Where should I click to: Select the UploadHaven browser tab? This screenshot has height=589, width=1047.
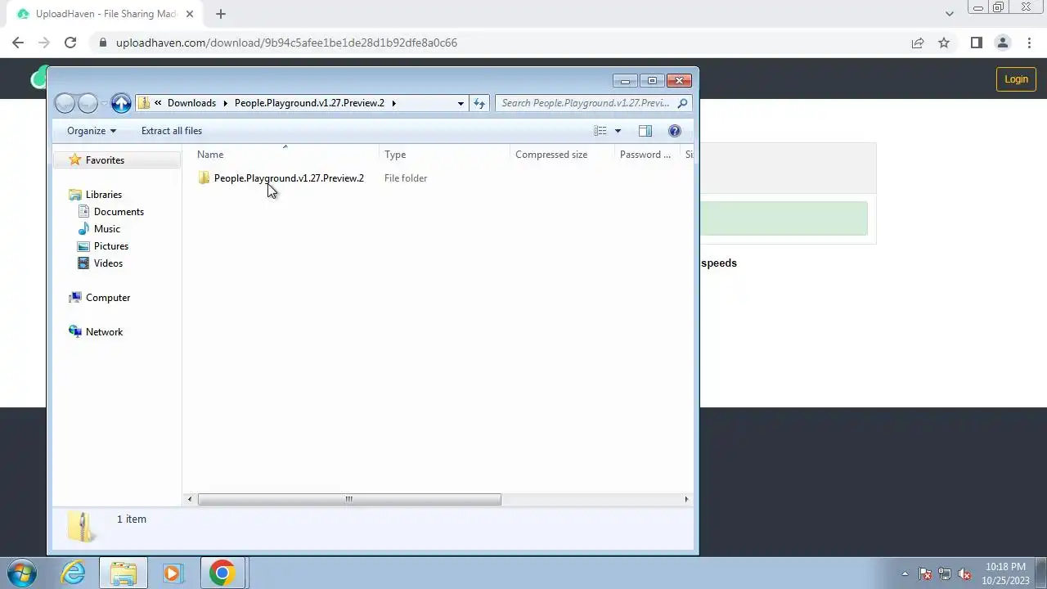click(x=106, y=14)
